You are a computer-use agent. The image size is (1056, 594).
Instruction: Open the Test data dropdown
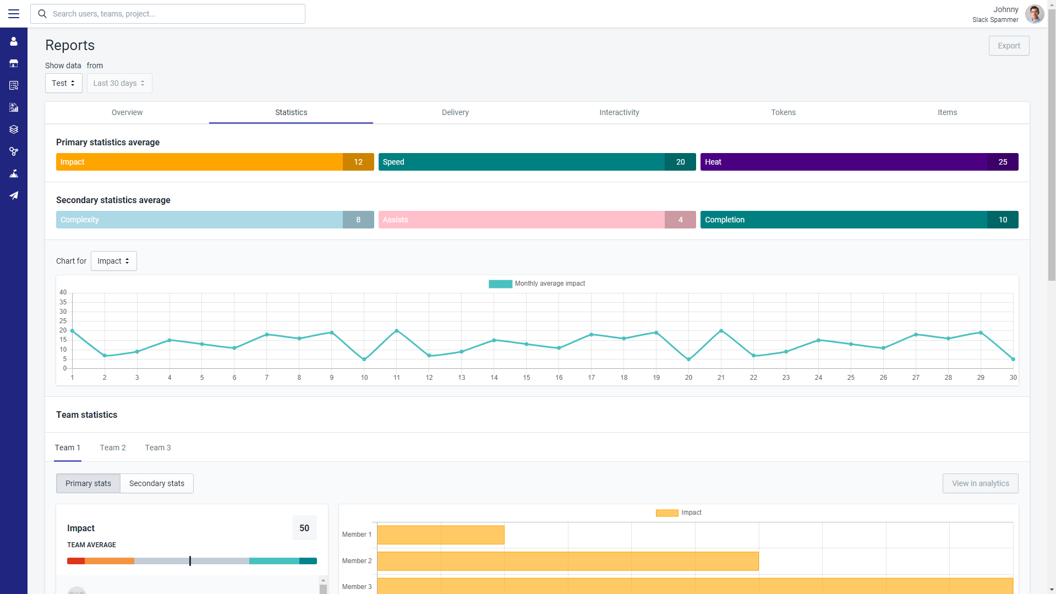[63, 83]
